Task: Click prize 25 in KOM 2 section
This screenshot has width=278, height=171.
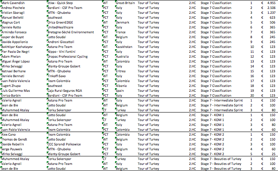Action: (274, 154)
